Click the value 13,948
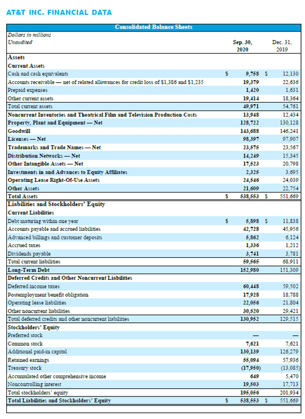The image size is (305, 419). pos(251,115)
